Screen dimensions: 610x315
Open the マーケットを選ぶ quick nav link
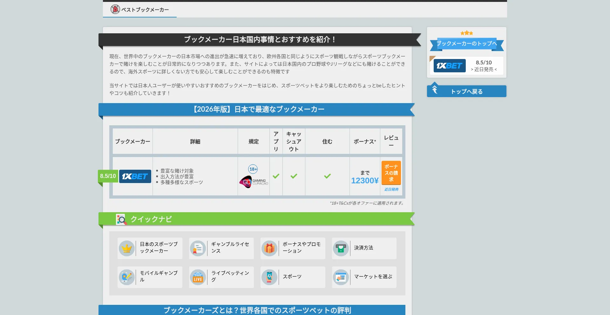[364, 277]
